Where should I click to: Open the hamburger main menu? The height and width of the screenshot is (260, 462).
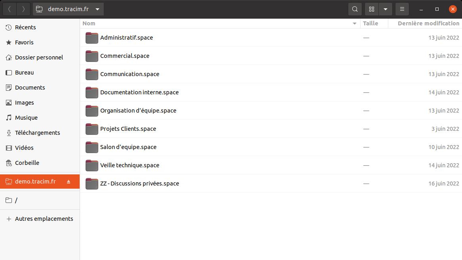coord(402,9)
